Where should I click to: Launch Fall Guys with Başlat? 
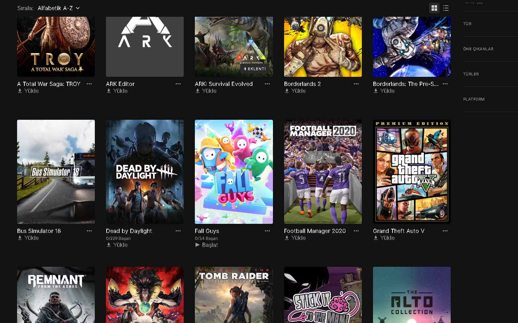tap(207, 245)
